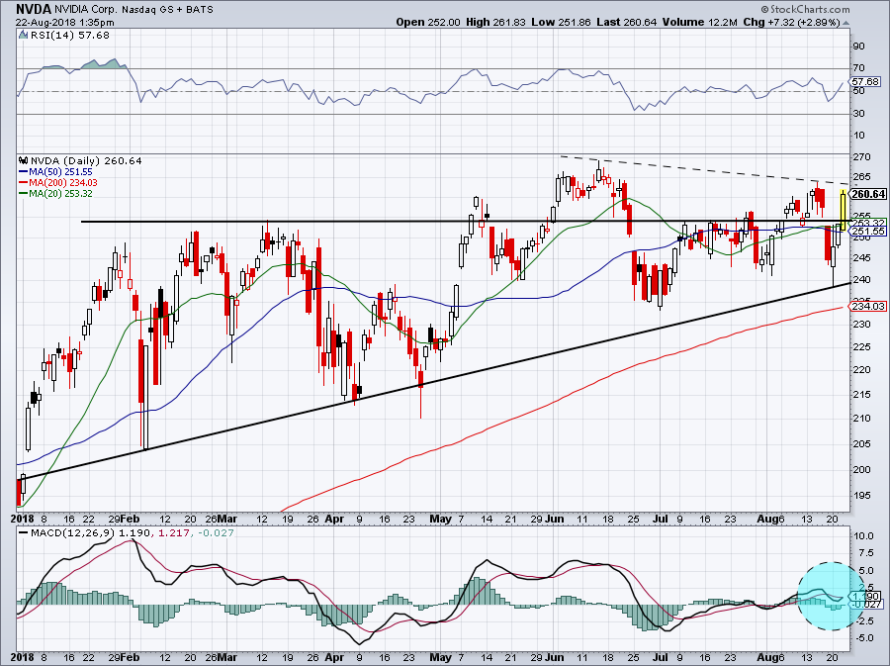The width and height of the screenshot is (890, 666).
Task: Click the MA(200) 234.03 legend text
Action: (x=63, y=183)
